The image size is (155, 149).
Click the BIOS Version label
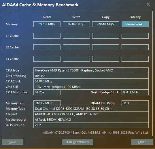tap(15, 125)
